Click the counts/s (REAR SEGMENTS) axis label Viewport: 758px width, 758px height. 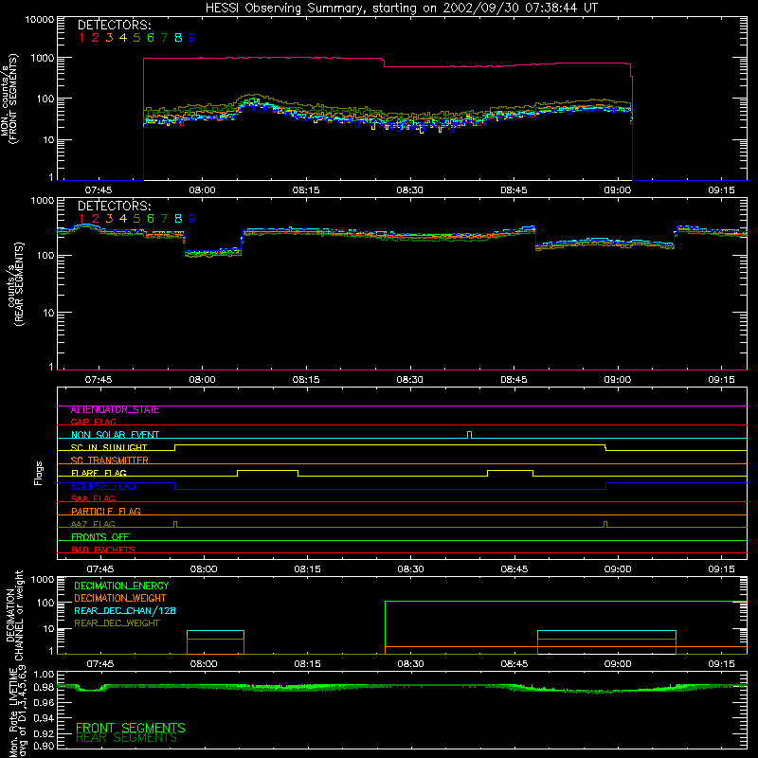15,284
